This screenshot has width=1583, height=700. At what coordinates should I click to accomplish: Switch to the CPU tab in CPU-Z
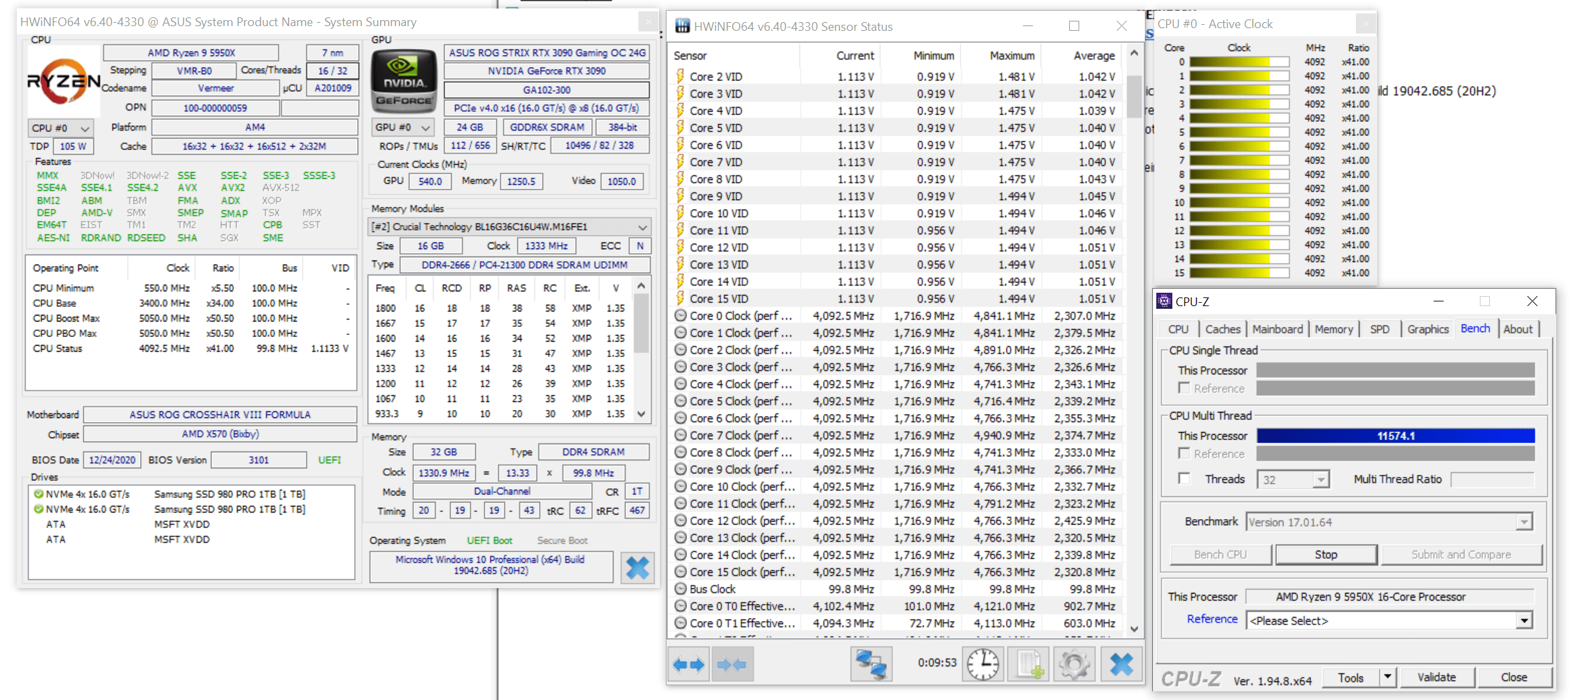tap(1178, 329)
